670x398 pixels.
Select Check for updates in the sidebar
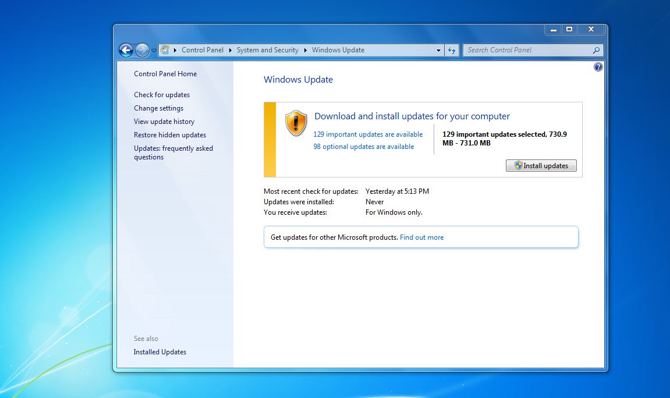click(x=161, y=94)
